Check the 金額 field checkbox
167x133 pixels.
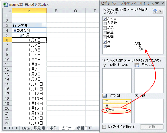pyautogui.click(x=105, y=37)
